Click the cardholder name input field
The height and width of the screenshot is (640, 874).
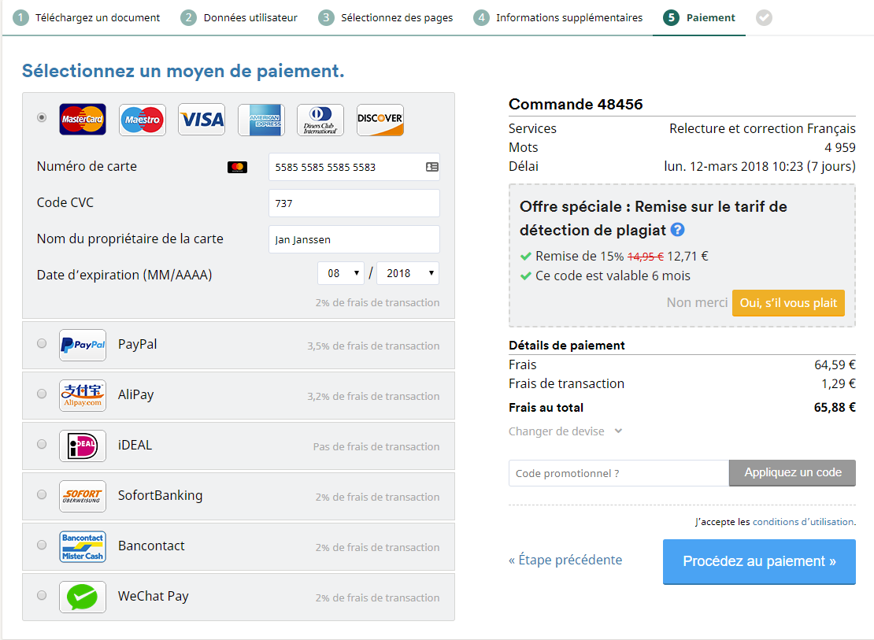click(354, 239)
